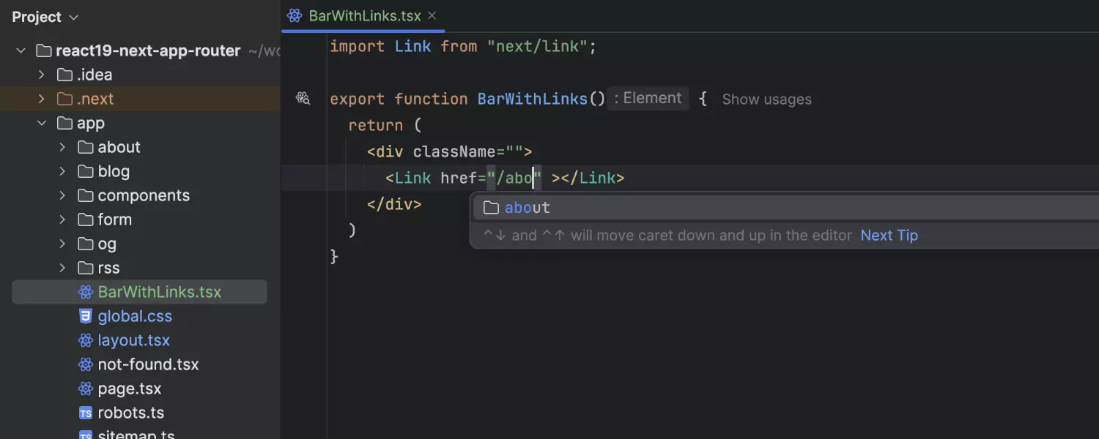Viewport: 1099px width, 439px height.
Task: Expand the about folder
Action: click(63, 147)
